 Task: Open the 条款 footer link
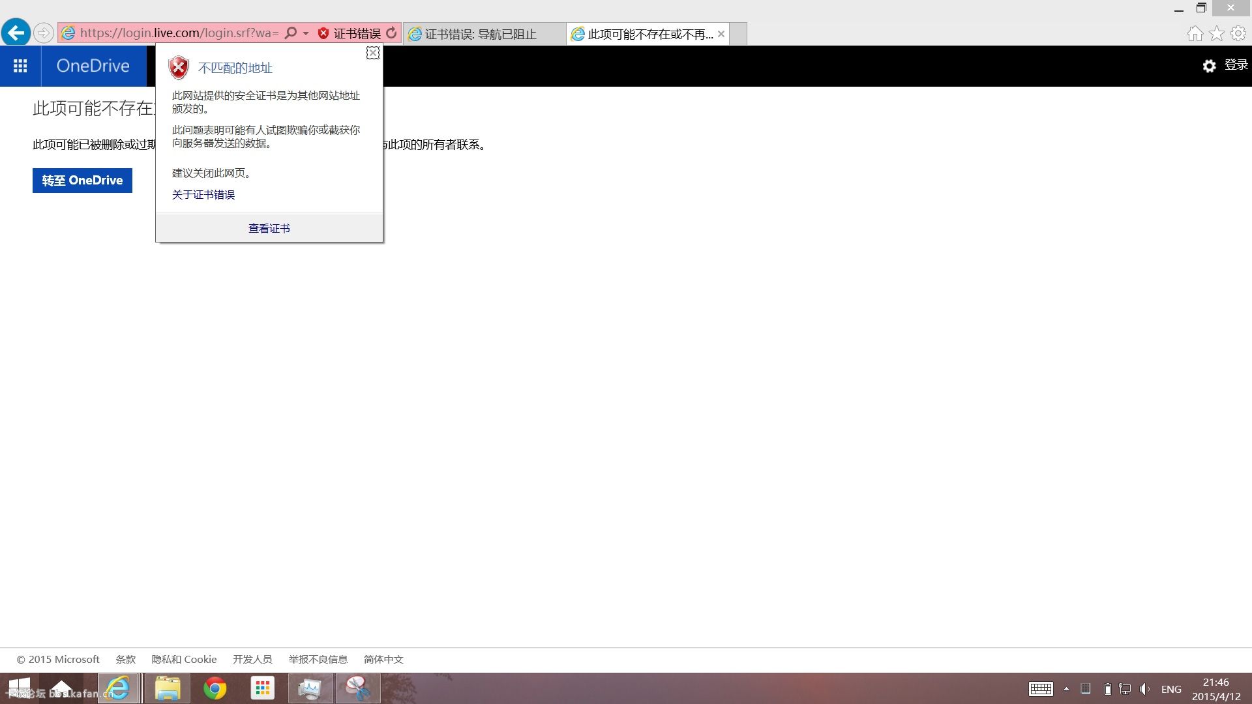[126, 660]
